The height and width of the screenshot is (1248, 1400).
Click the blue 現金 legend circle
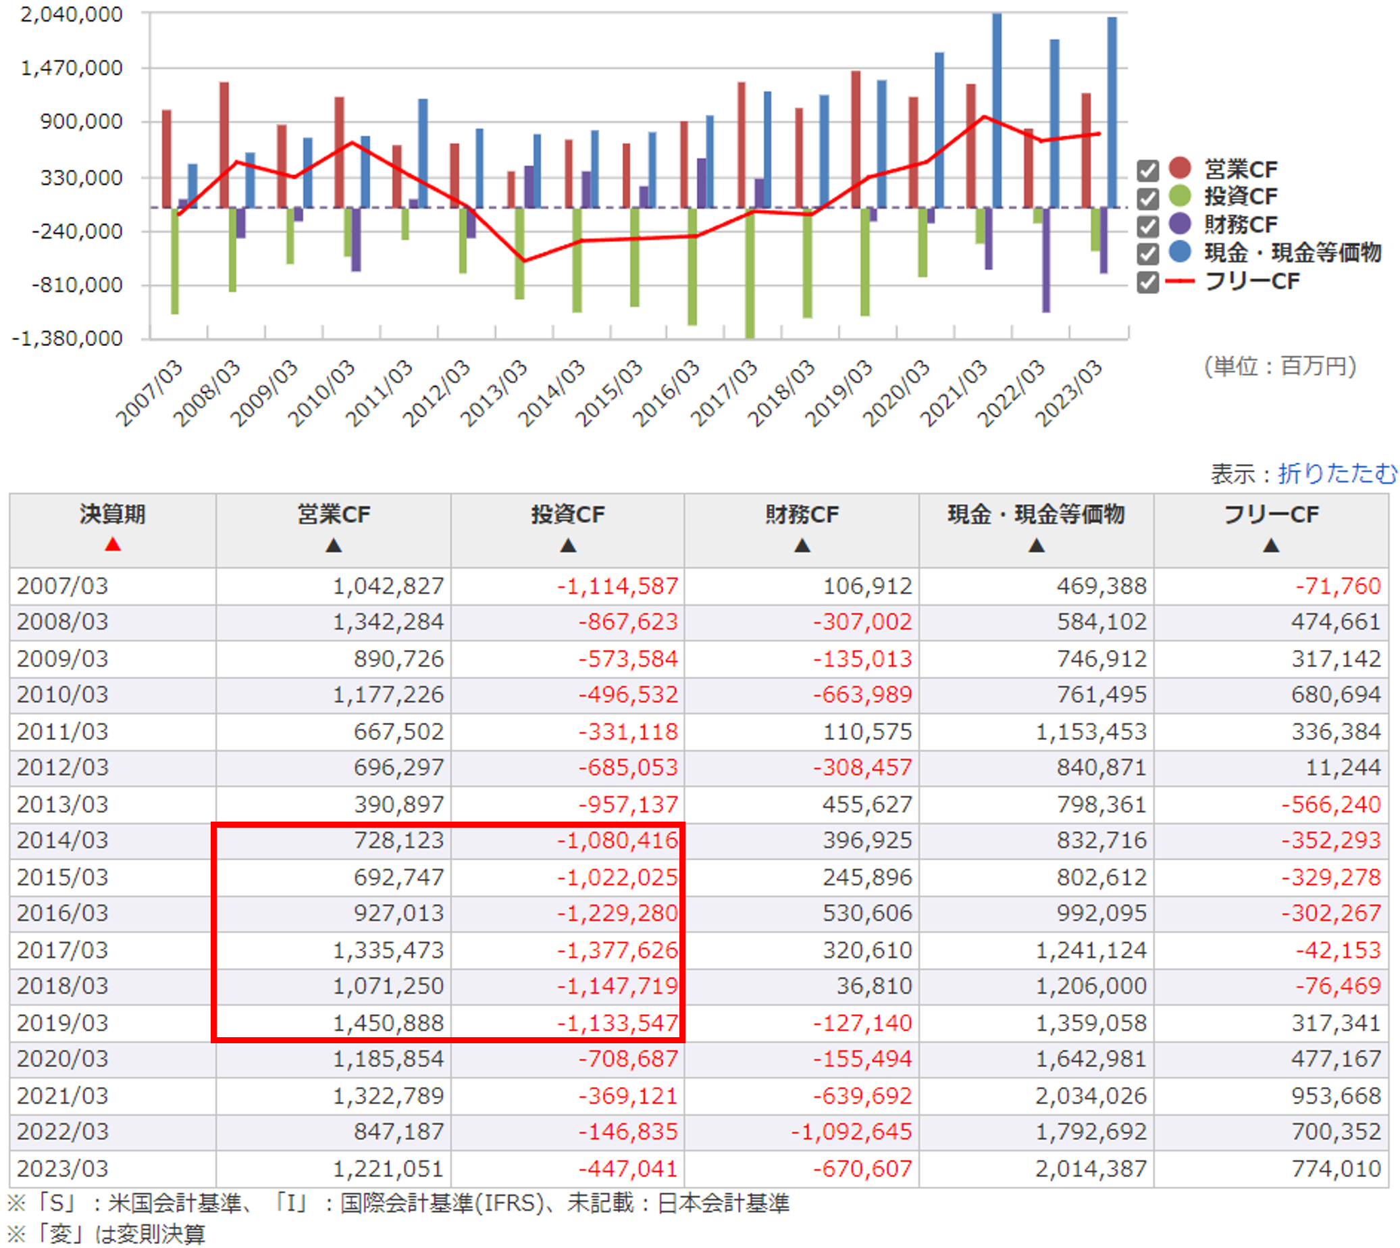(1179, 251)
